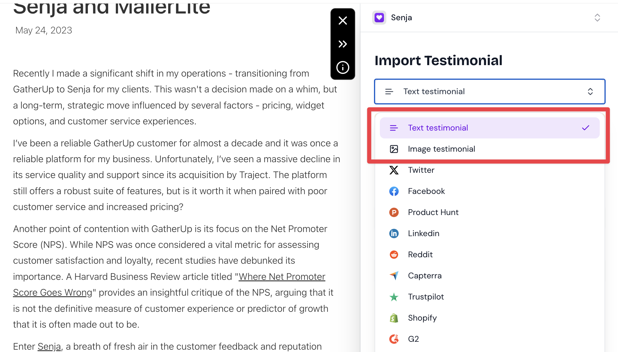This screenshot has height=352, width=618.
Task: Click the Facebook logo icon
Action: coord(394,191)
